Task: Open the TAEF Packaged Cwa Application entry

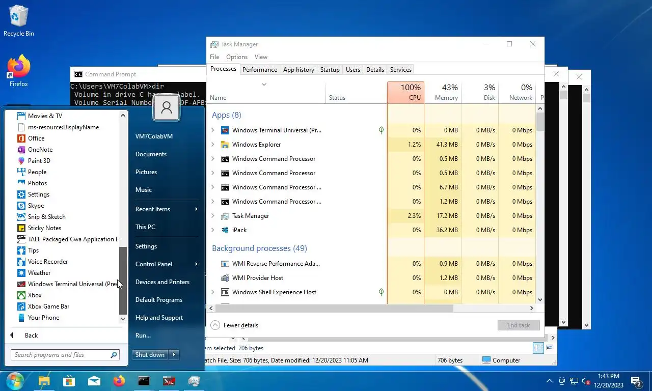Action: (x=68, y=239)
